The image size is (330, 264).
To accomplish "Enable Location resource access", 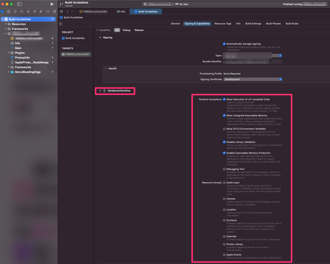I will click(x=224, y=210).
